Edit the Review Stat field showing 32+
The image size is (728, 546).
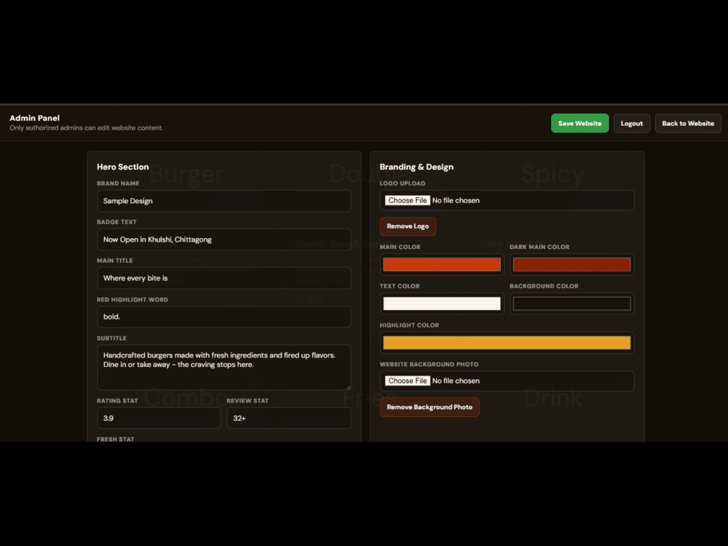click(289, 418)
